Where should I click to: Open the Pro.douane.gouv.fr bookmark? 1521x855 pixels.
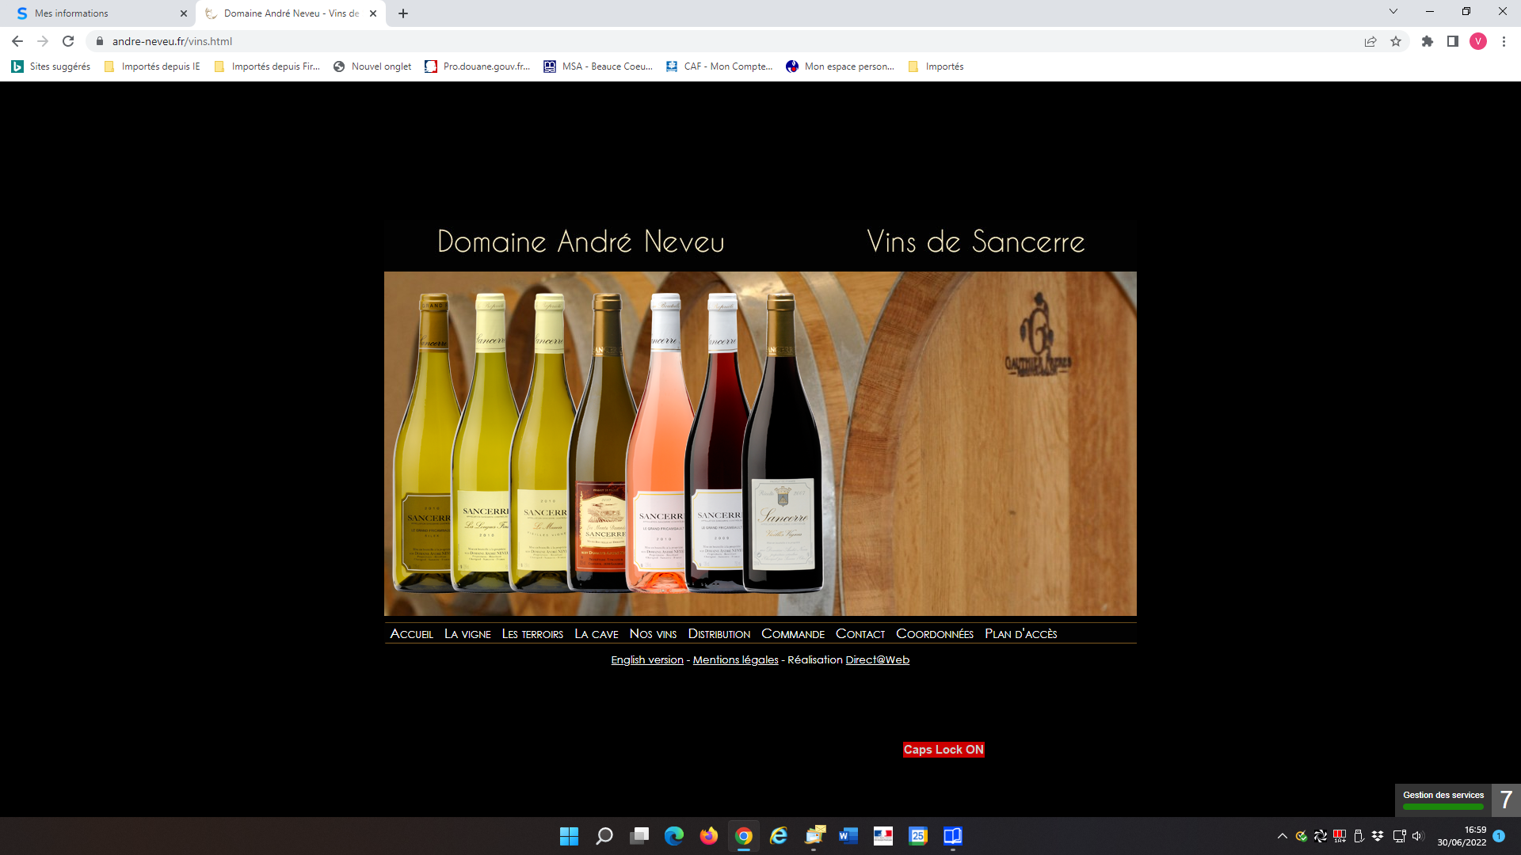478,66
